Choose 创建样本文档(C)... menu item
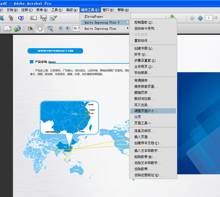 tap(153, 143)
